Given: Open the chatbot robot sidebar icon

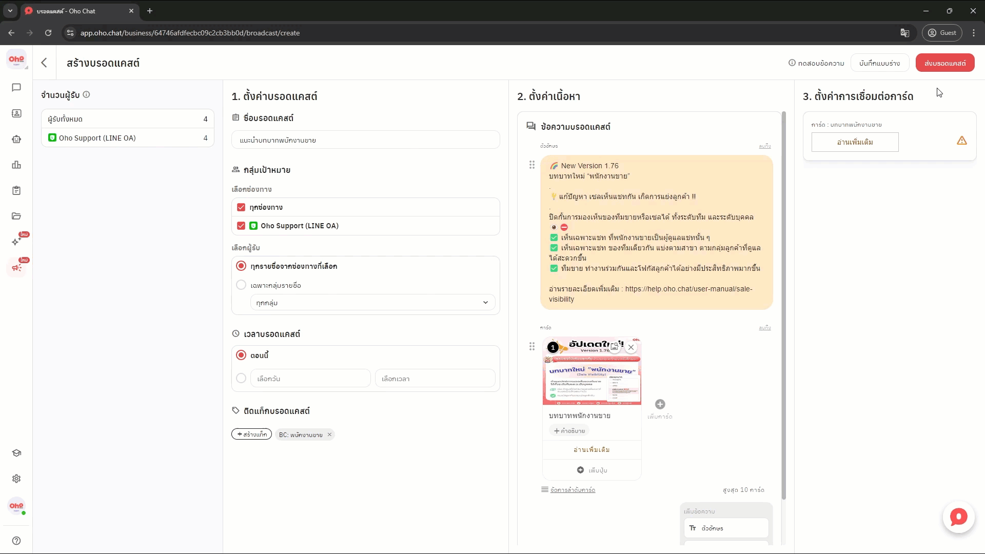Looking at the screenshot, I should pos(16,139).
